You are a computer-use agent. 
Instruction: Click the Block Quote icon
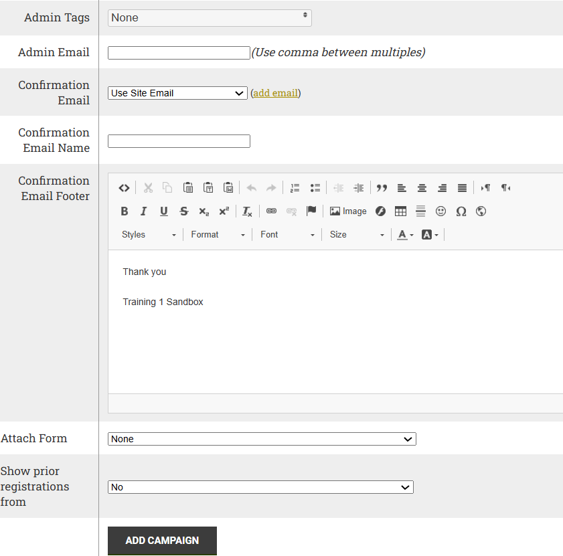click(382, 188)
